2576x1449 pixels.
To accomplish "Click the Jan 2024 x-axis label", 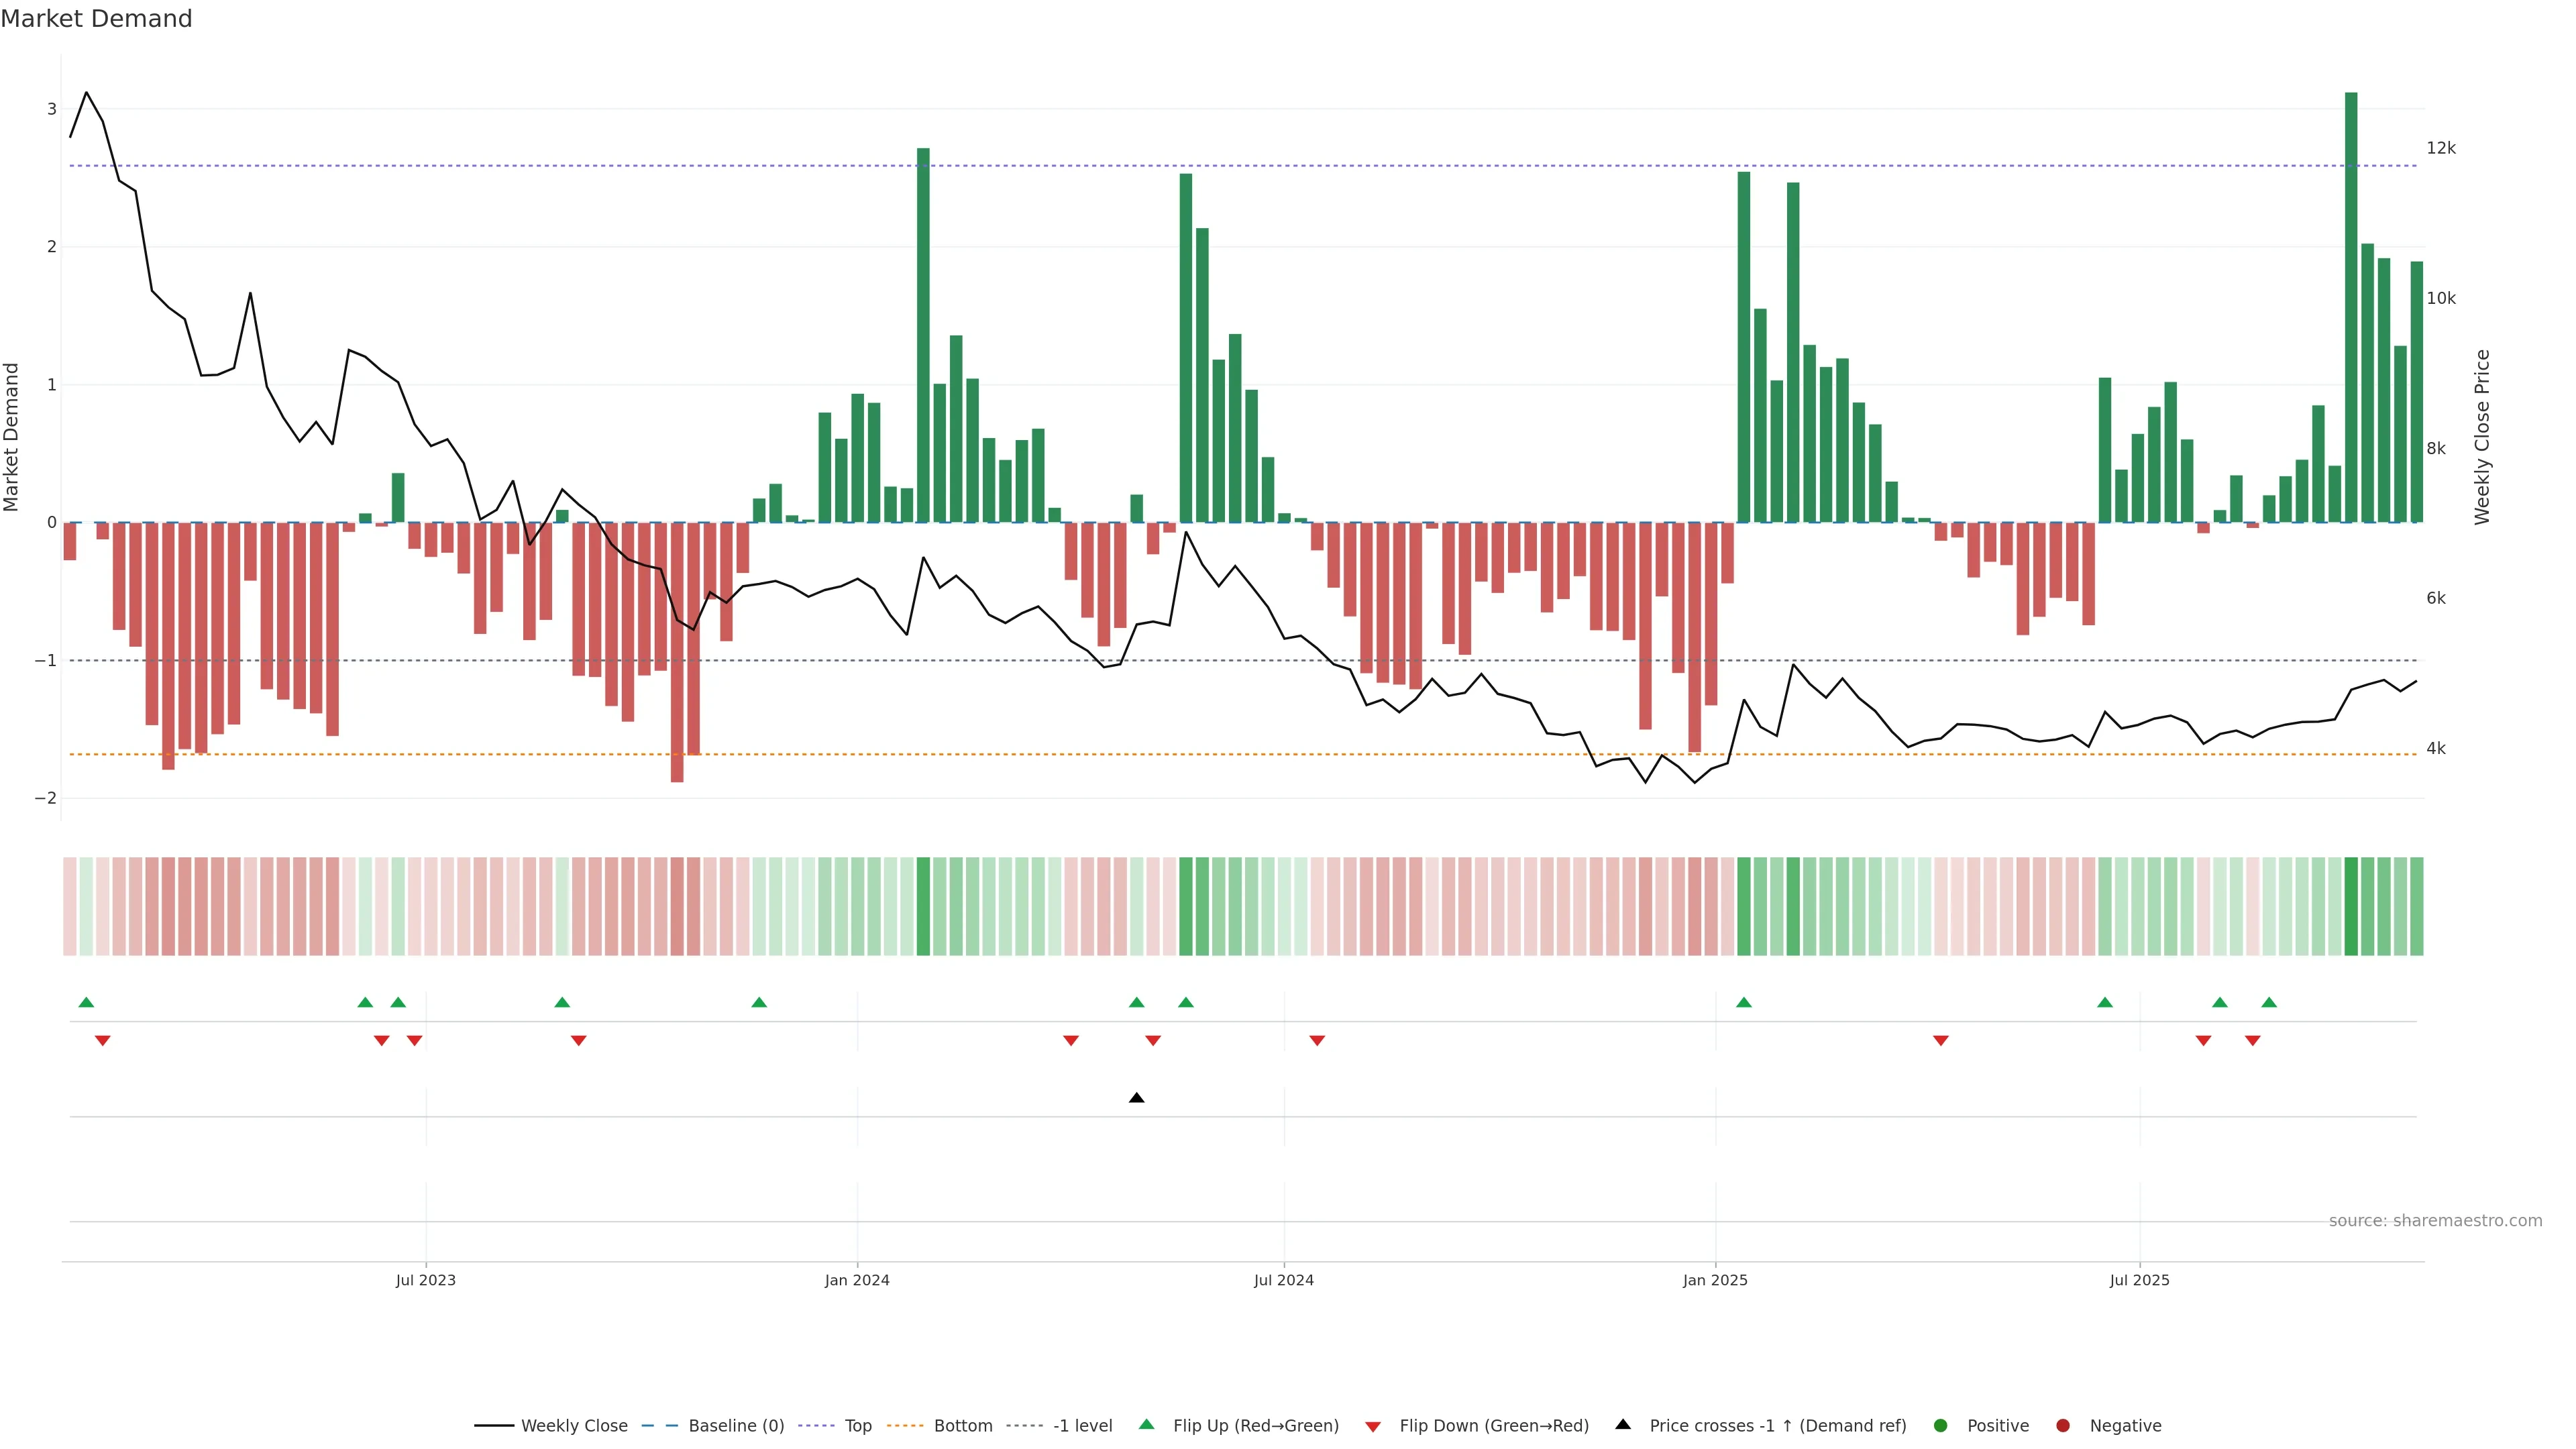I will coord(857,1280).
